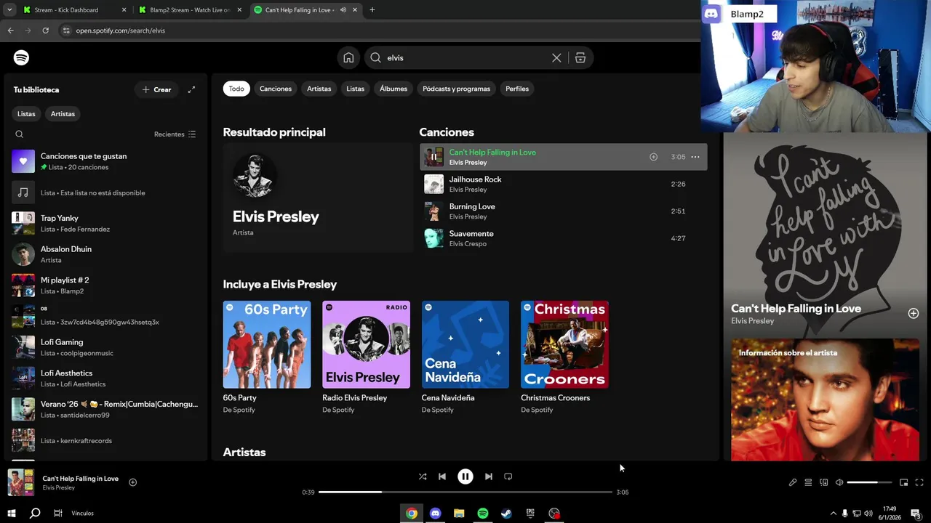Open the mini player
The height and width of the screenshot is (523, 931).
click(x=904, y=482)
